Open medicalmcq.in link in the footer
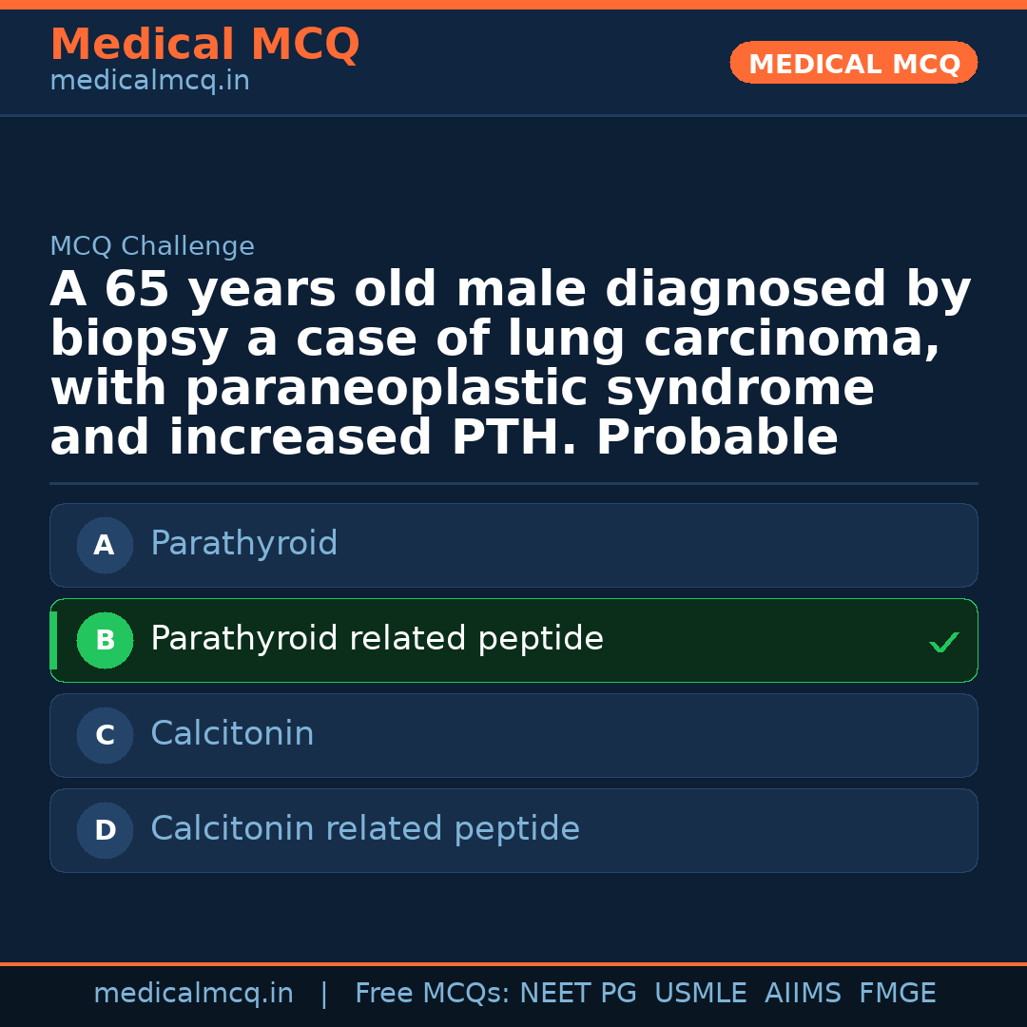This screenshot has width=1027, height=1027. pos(193,994)
